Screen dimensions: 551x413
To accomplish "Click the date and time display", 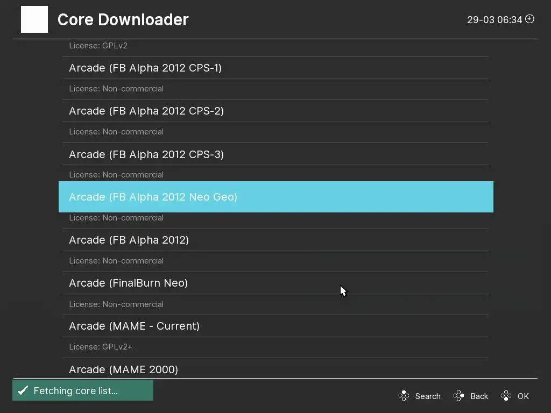I will [495, 20].
